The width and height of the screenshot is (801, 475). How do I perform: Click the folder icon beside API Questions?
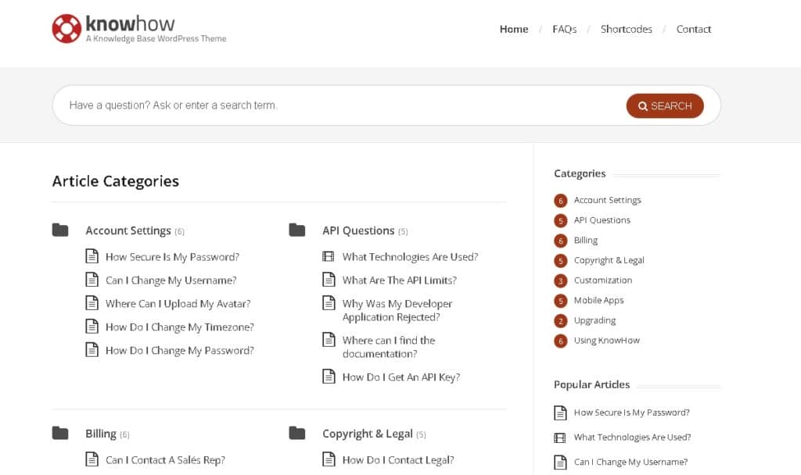click(297, 229)
